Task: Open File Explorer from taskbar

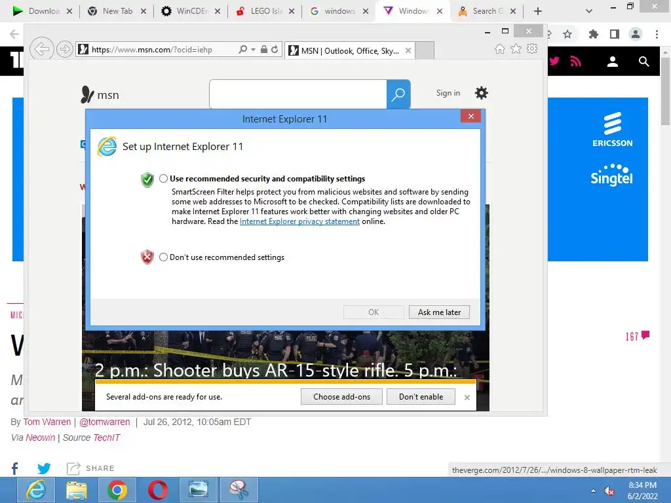Action: pos(77,490)
